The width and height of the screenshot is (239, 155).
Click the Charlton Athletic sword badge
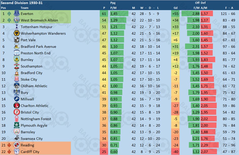[x=17, y=106]
